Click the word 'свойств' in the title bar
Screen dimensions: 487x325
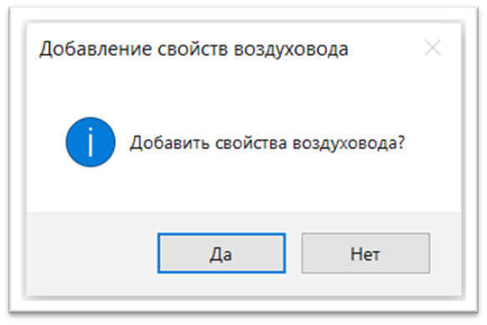(x=193, y=49)
